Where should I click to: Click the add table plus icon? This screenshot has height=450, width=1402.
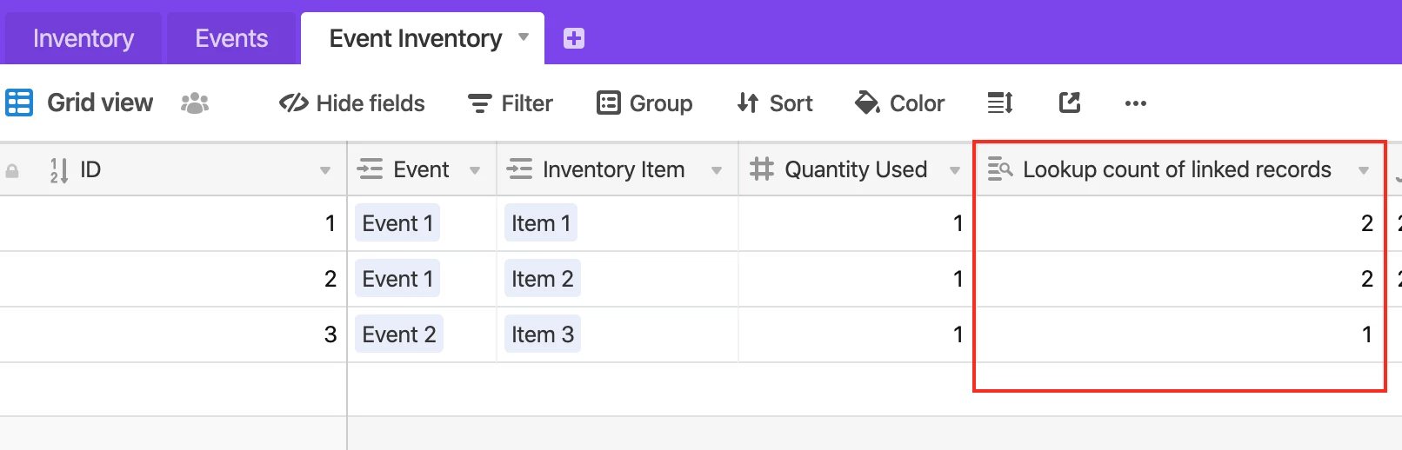574,38
